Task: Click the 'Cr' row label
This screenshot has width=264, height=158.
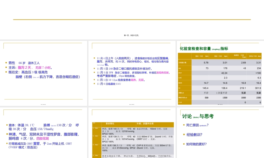Action: pos(185,88)
